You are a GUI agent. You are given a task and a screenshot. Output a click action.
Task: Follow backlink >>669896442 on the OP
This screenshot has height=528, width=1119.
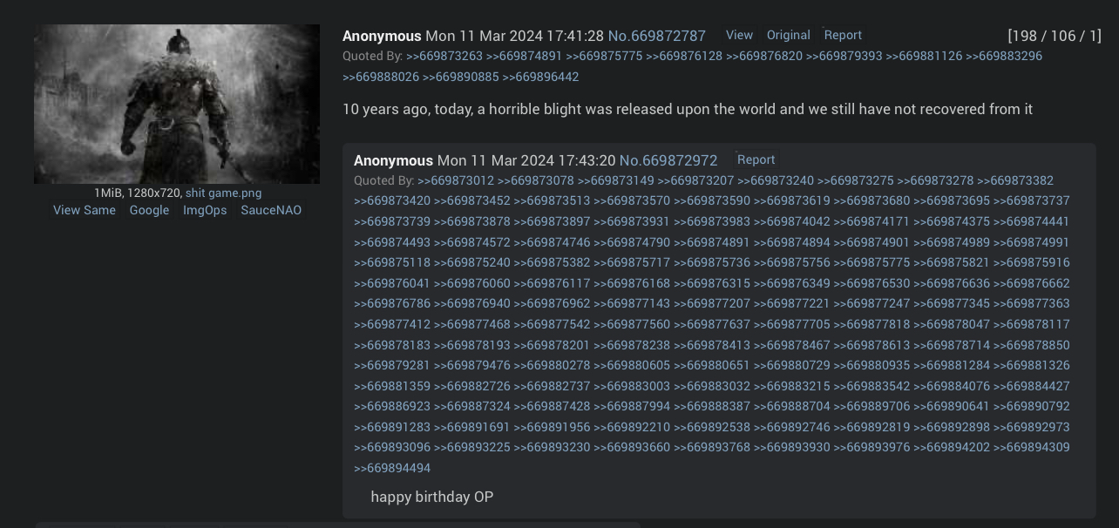click(x=540, y=77)
